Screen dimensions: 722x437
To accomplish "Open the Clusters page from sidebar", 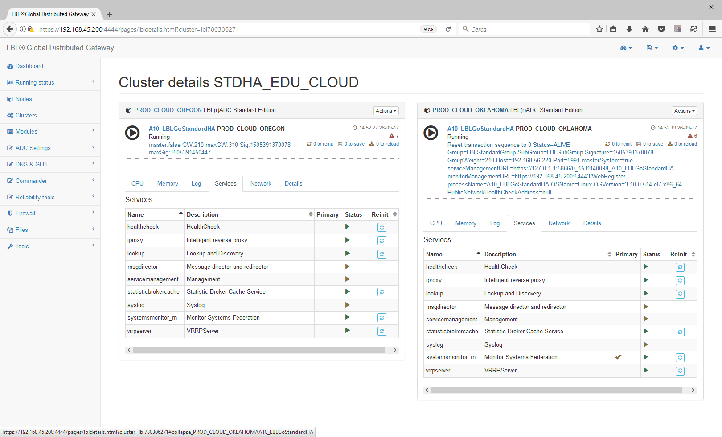I will click(26, 115).
